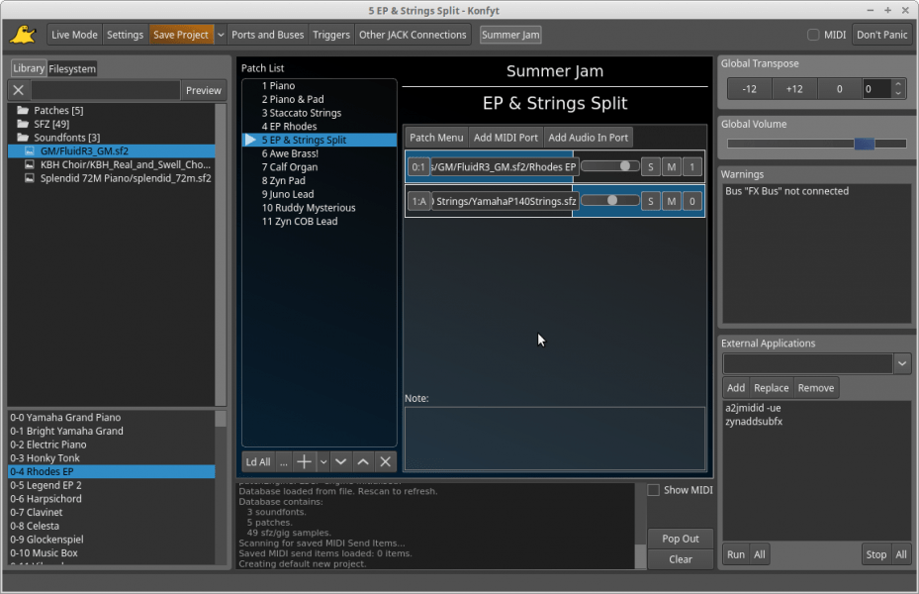Enable the MIDI indicator checkbox
The height and width of the screenshot is (594, 919).
813,35
